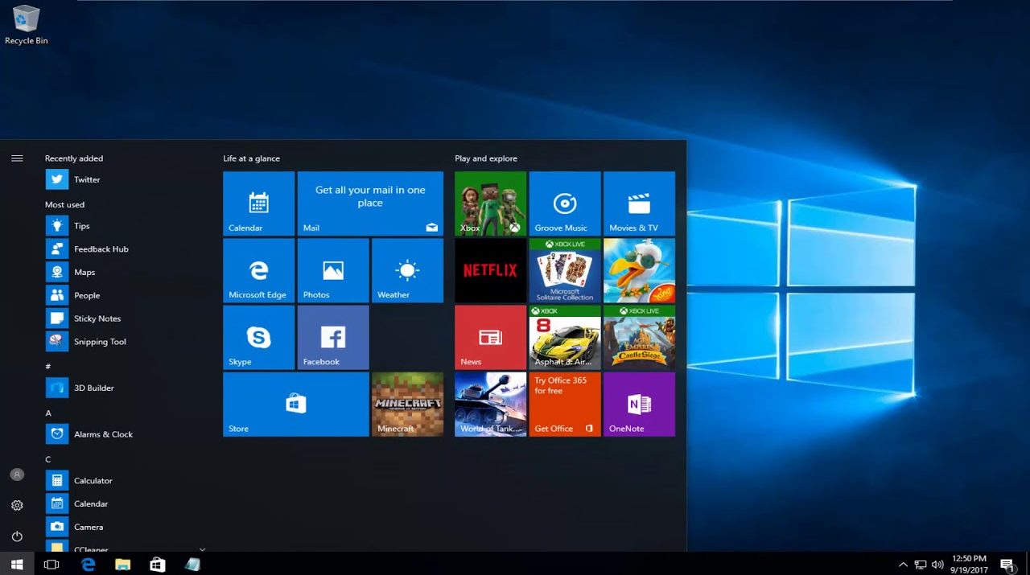The image size is (1030, 575).
Task: Select the letter A group header
Action: (48, 413)
